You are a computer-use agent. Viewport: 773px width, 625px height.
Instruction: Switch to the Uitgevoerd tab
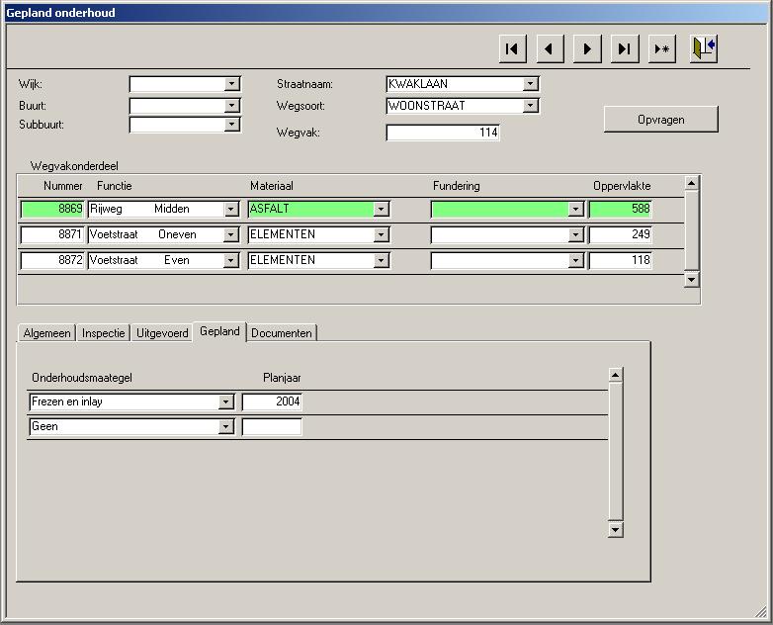[162, 333]
